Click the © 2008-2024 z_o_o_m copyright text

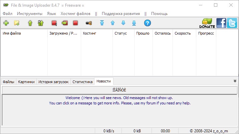[x=209, y=131]
